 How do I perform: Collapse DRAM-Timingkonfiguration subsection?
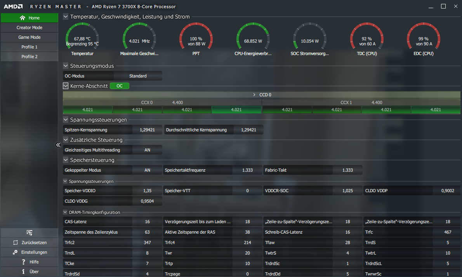[x=65, y=212]
